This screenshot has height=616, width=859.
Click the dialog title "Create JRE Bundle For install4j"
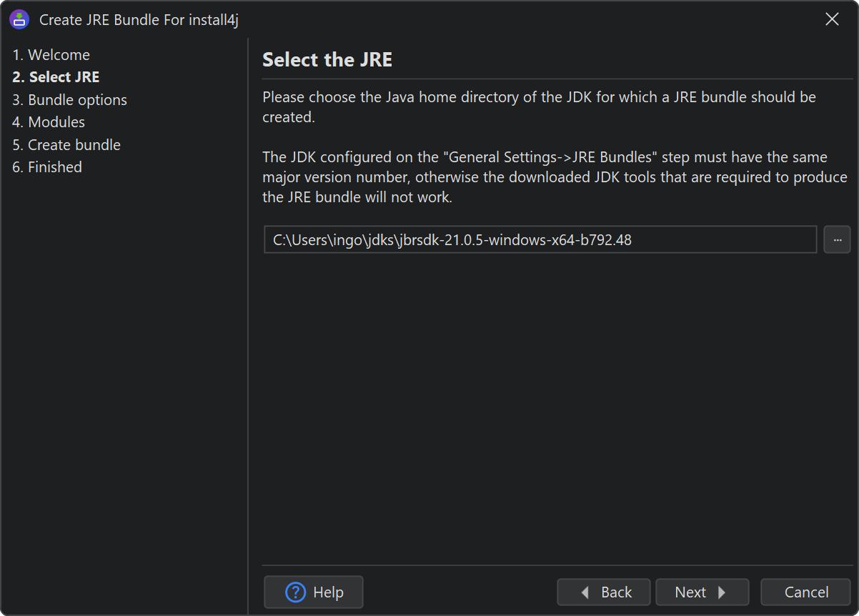click(139, 20)
